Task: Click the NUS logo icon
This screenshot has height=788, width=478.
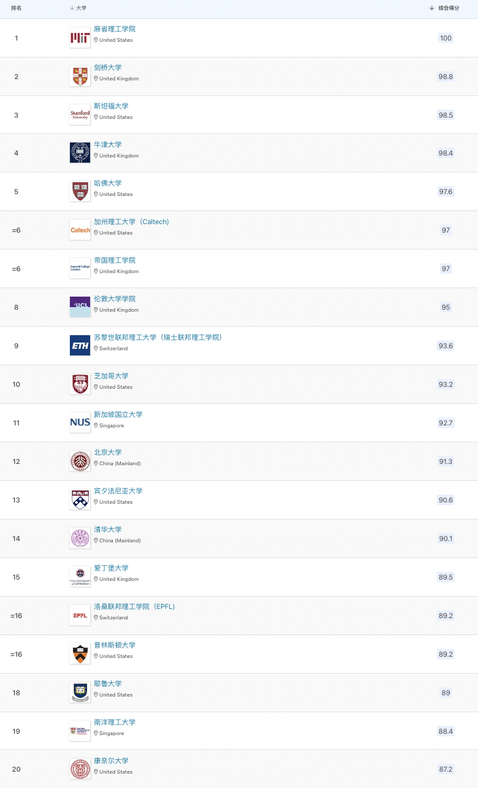Action: tap(80, 423)
